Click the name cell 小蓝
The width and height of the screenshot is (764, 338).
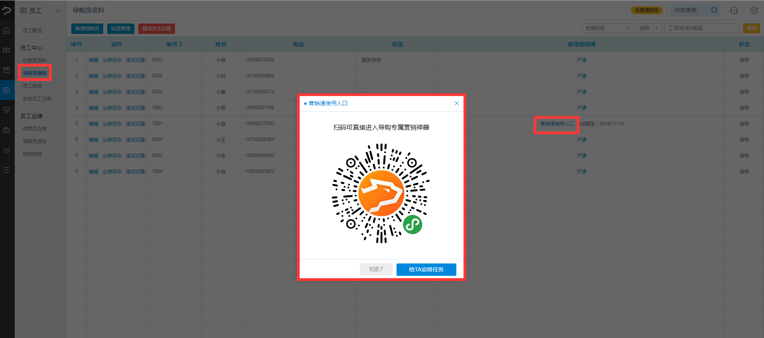point(221,124)
